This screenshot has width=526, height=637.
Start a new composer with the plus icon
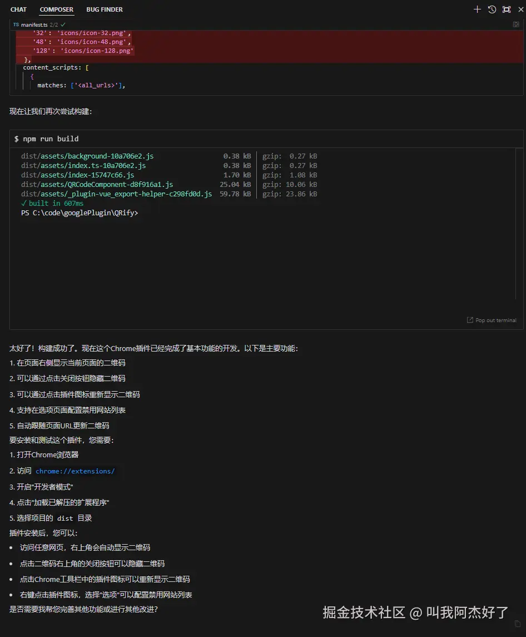(x=477, y=9)
